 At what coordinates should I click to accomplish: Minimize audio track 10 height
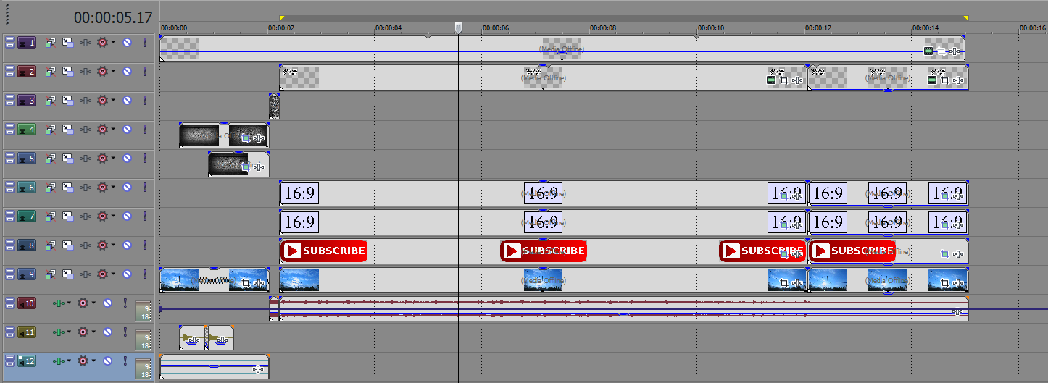pyautogui.click(x=10, y=303)
